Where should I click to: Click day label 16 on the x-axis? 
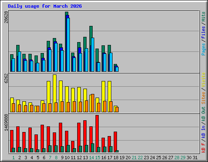(104, 158)
